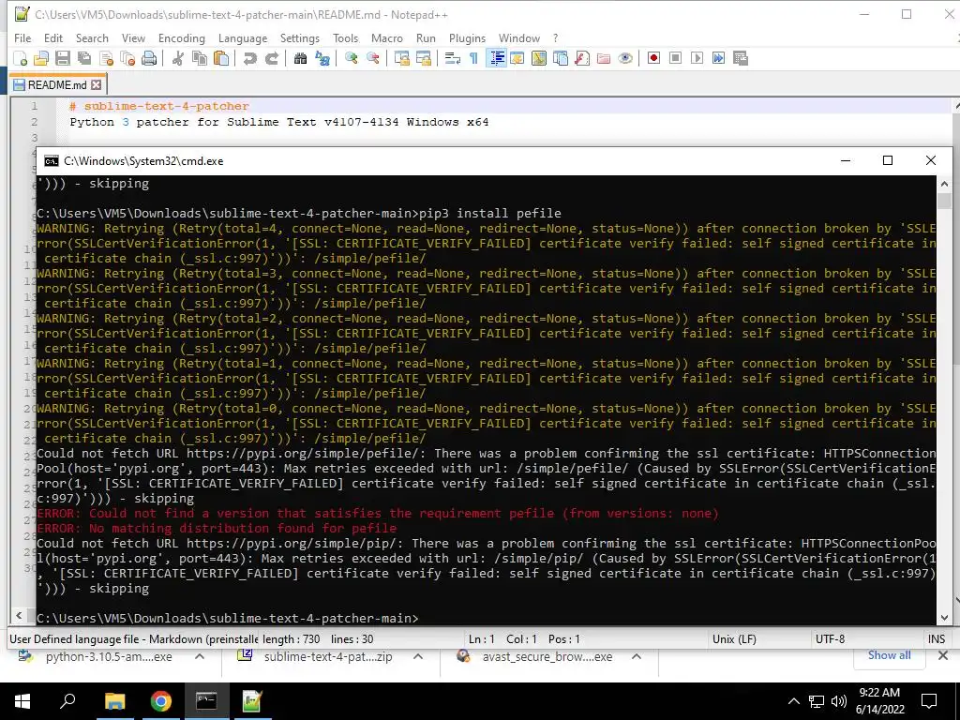Open the File menu
This screenshot has width=960, height=720.
tap(22, 37)
